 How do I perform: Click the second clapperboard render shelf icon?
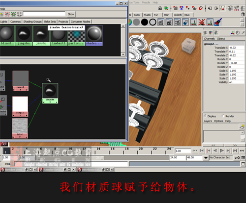click(x=169, y=22)
